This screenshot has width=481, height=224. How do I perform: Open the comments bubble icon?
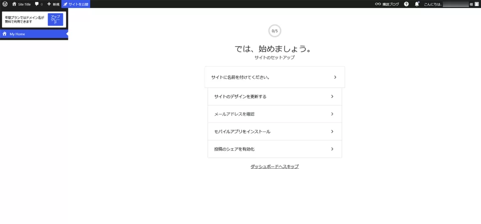tap(37, 4)
